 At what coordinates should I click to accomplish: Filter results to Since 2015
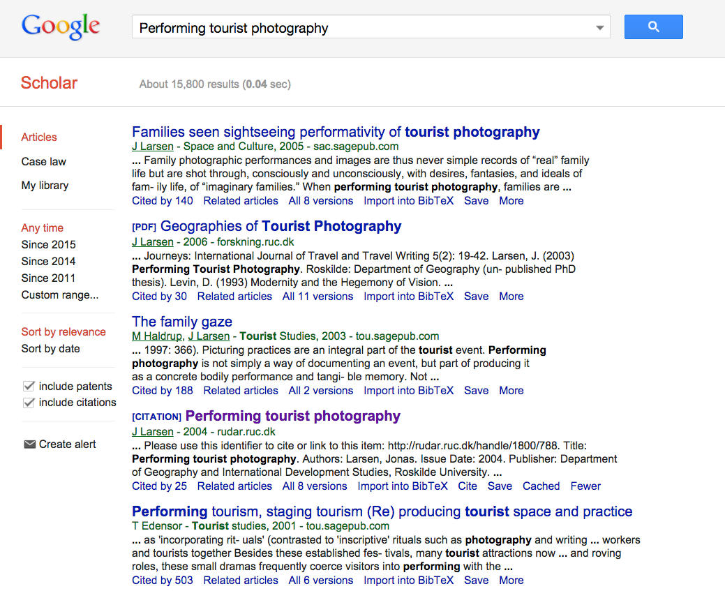[x=48, y=244]
